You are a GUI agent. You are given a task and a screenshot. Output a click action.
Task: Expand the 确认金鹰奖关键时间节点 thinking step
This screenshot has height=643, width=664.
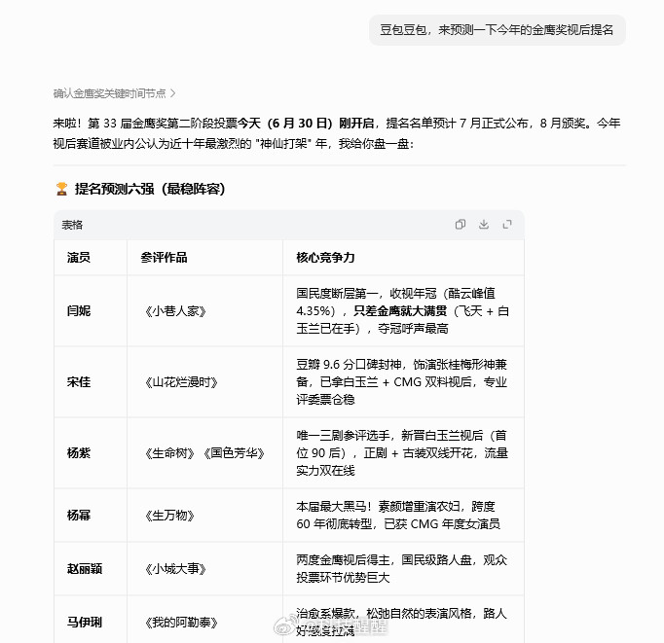[x=114, y=93]
